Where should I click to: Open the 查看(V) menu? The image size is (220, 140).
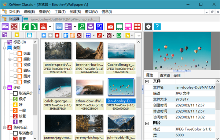pyautogui.click(x=45, y=12)
